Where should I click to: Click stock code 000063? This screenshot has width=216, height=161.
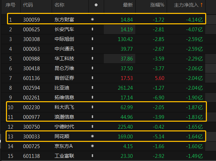tap(31, 49)
